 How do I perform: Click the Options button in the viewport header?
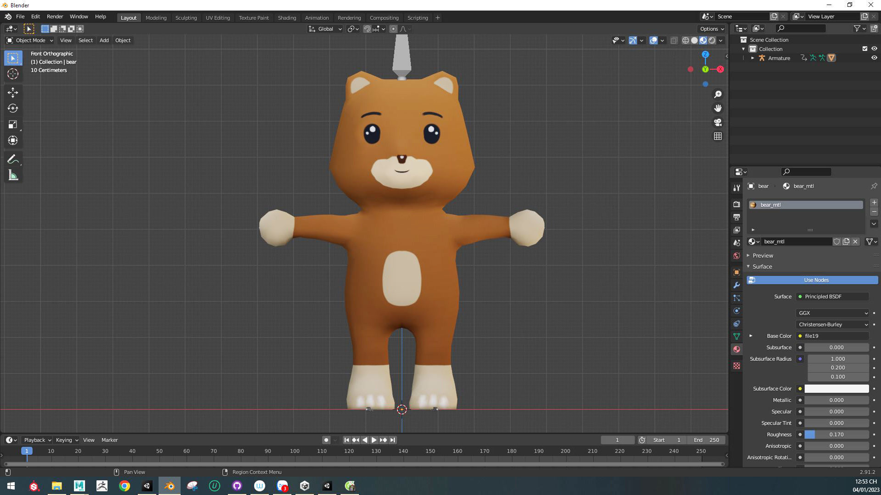712,29
